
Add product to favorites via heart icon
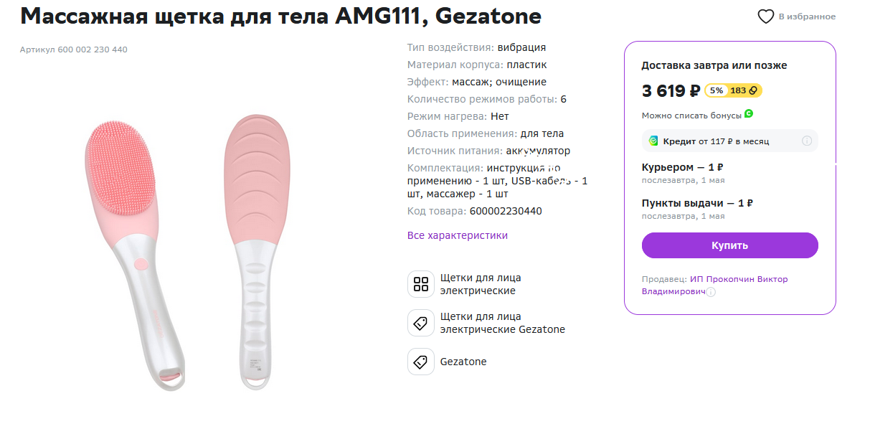[765, 17]
